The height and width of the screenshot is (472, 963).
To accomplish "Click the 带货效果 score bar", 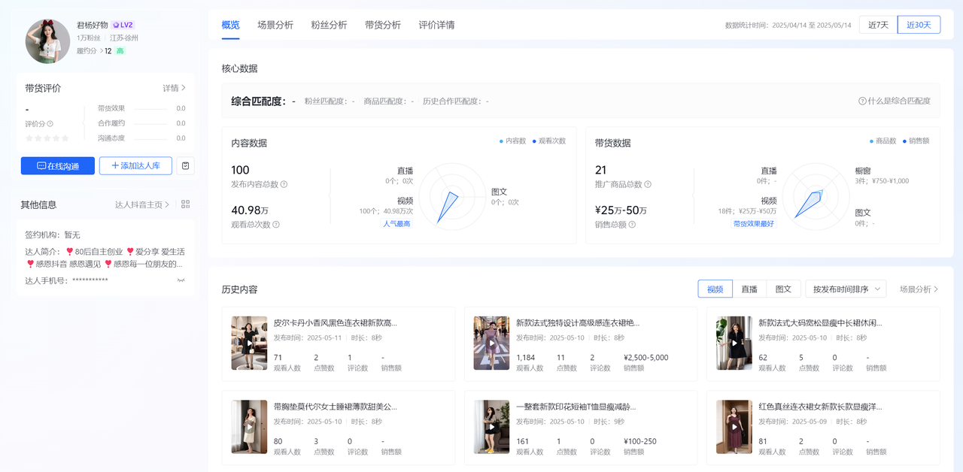I will pos(150,108).
